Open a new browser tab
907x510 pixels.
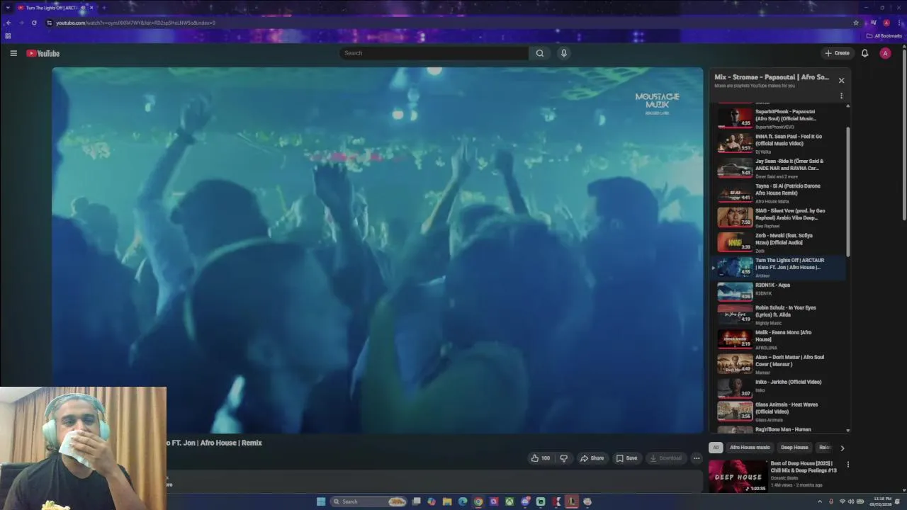coord(103,8)
